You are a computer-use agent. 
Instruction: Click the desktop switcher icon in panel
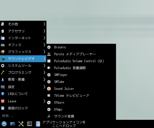pyautogui.click(x=13, y=124)
